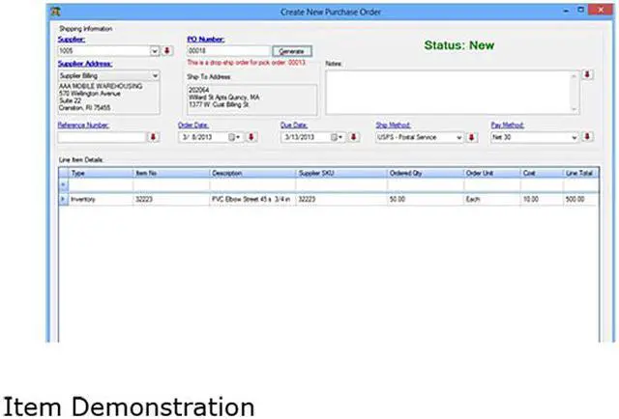Click the red arrow icon beside Ship Method

tap(472, 137)
